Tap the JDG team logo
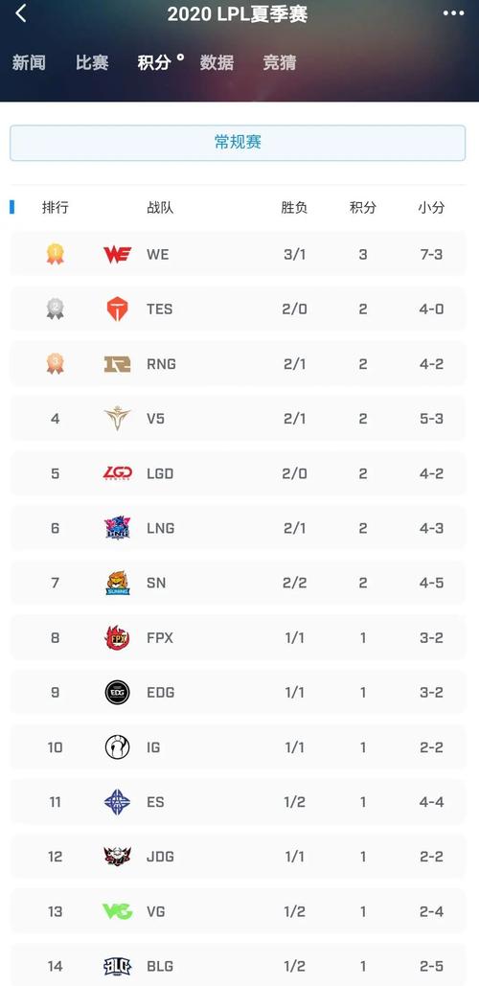This screenshot has height=986, width=479. [x=118, y=857]
